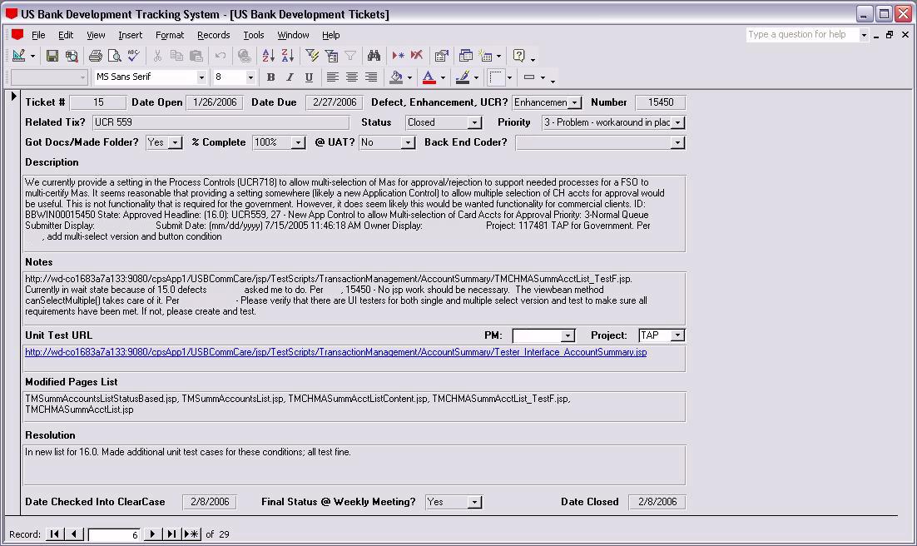Toggle Underline formatting
Screen dimensions: 917x546
point(309,77)
